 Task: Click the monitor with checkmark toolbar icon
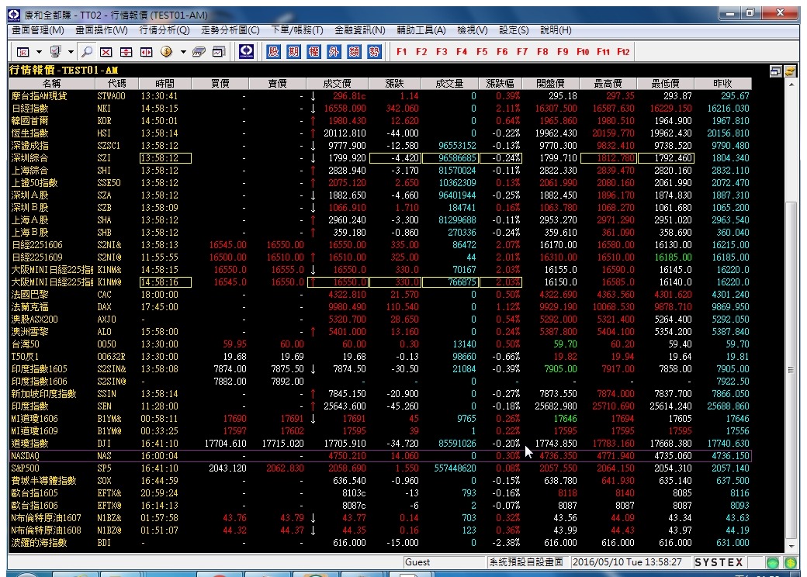click(x=55, y=51)
